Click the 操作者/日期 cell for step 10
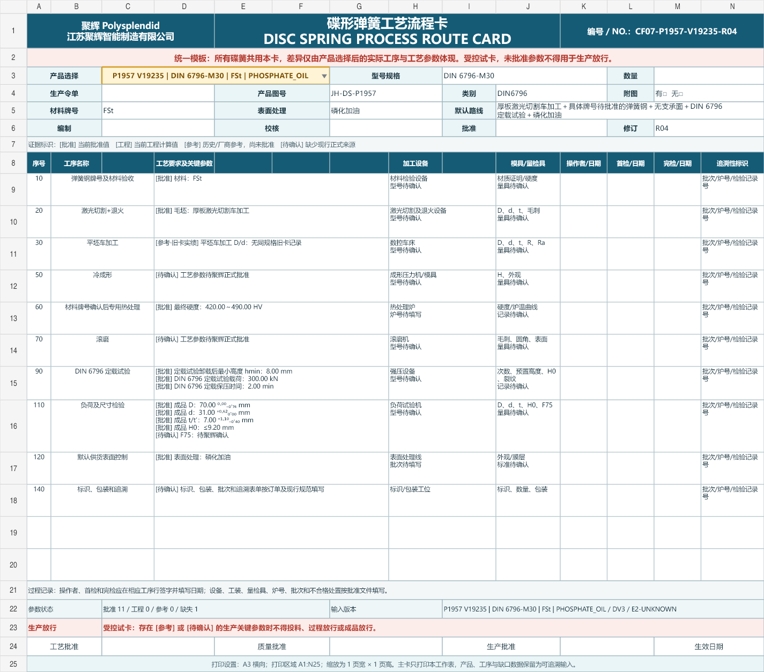764x672 pixels. (584, 190)
